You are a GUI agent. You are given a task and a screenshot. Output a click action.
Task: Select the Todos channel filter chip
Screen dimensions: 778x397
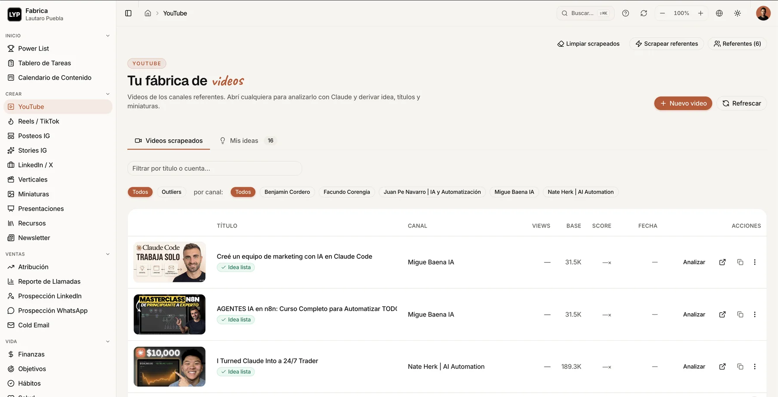pyautogui.click(x=243, y=192)
